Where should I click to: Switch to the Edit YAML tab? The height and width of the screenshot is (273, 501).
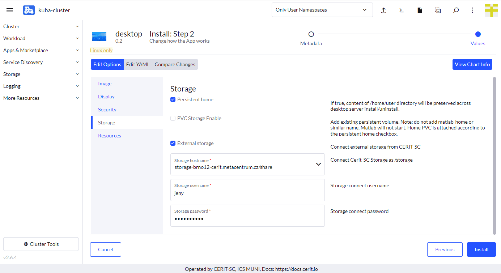138,64
